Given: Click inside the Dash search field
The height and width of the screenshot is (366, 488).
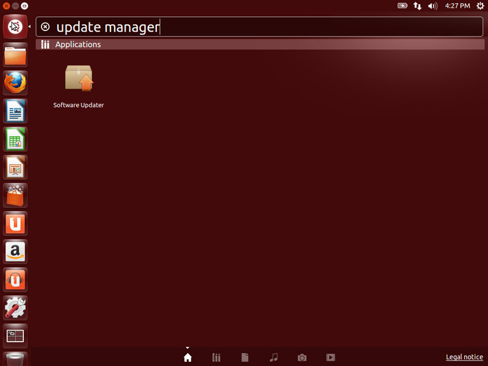Looking at the screenshot, I should [259, 27].
